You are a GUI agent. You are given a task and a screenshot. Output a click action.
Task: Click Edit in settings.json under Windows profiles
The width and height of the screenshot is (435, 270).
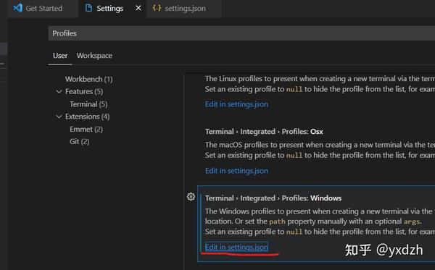236,247
